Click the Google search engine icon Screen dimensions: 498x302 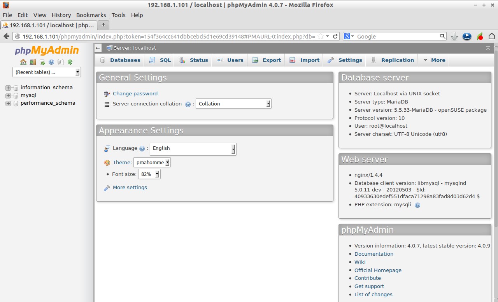click(x=347, y=36)
